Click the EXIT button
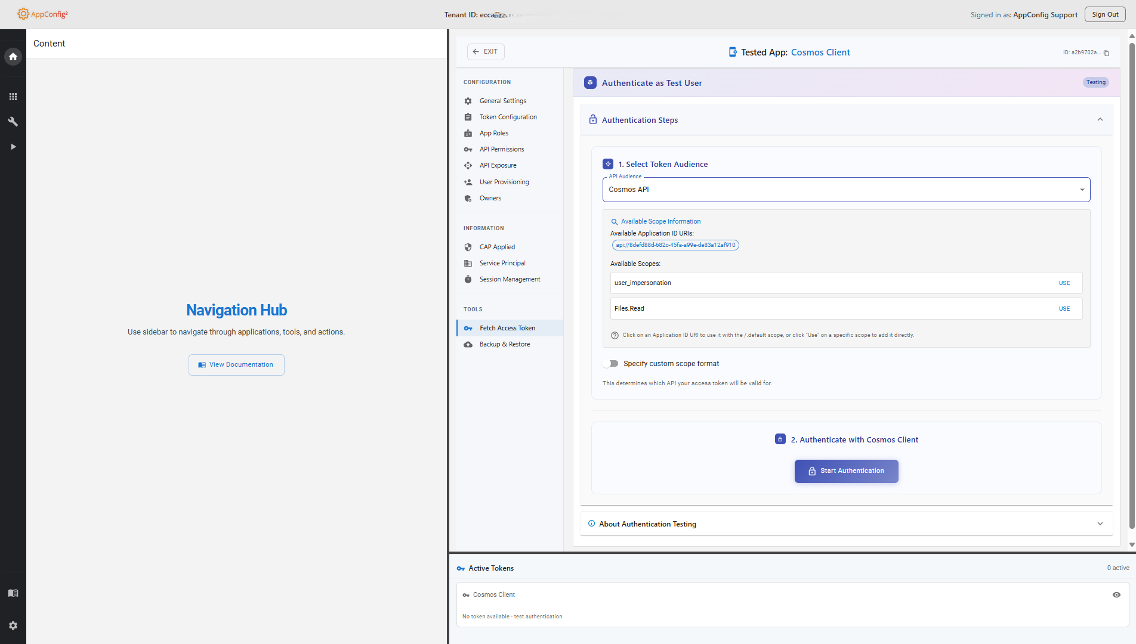 (x=486, y=52)
